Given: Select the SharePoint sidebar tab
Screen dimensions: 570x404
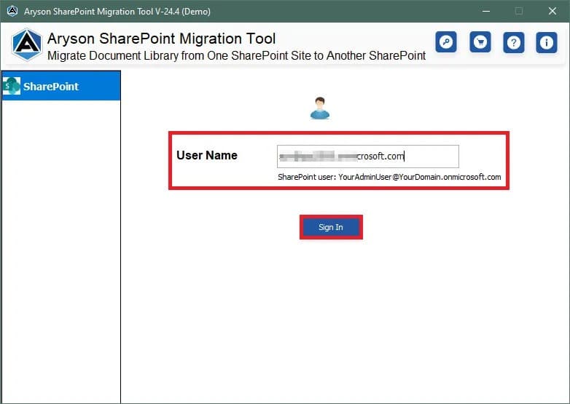Looking at the screenshot, I should [61, 86].
